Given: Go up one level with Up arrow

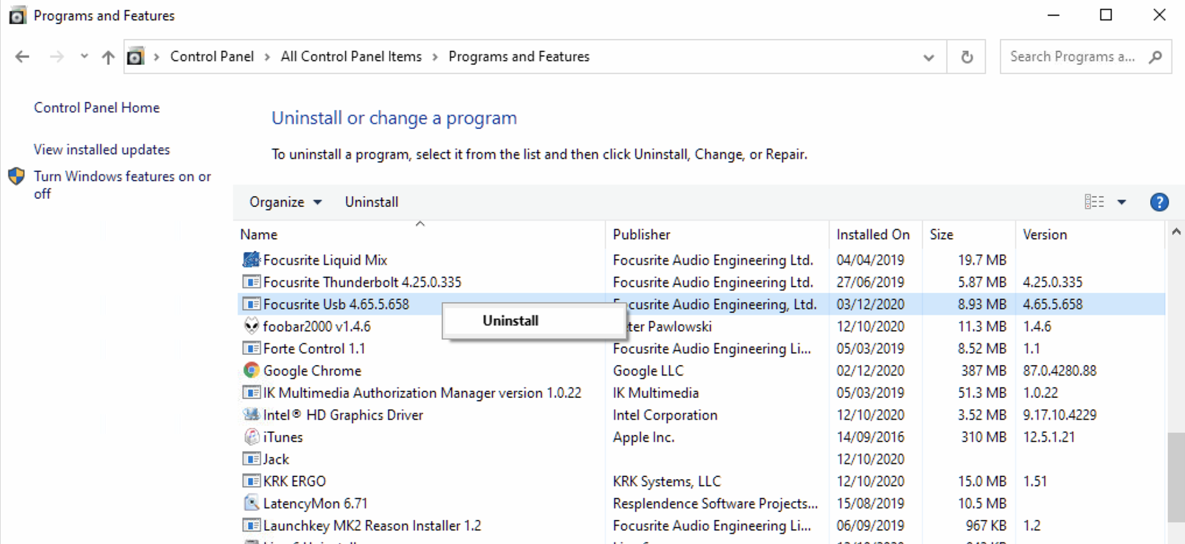Looking at the screenshot, I should [108, 57].
